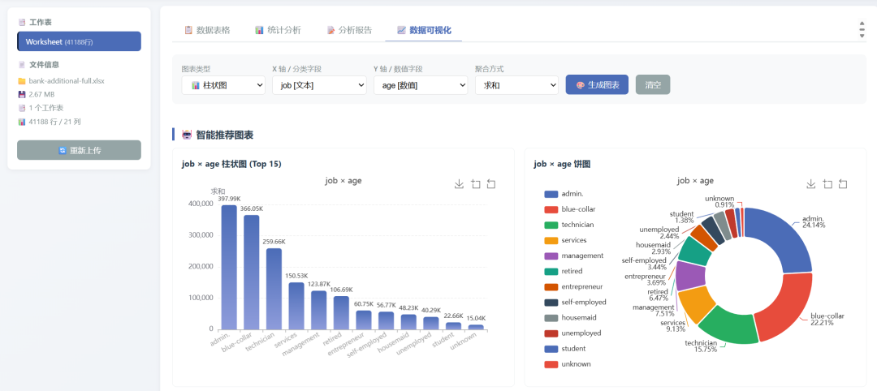Viewport: 877px width, 391px height.
Task: Click the job × age 柱状图 (Top 15) heading
Action: (231, 164)
